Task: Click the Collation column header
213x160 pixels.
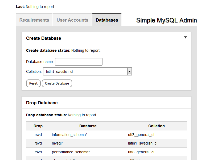Action: (x=157, y=126)
